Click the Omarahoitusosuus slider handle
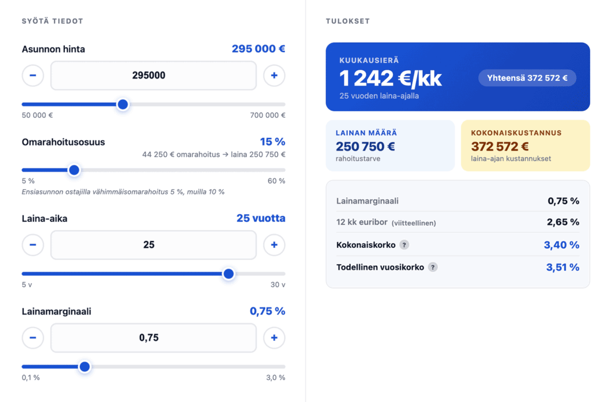This screenshot has height=402, width=610. point(74,170)
